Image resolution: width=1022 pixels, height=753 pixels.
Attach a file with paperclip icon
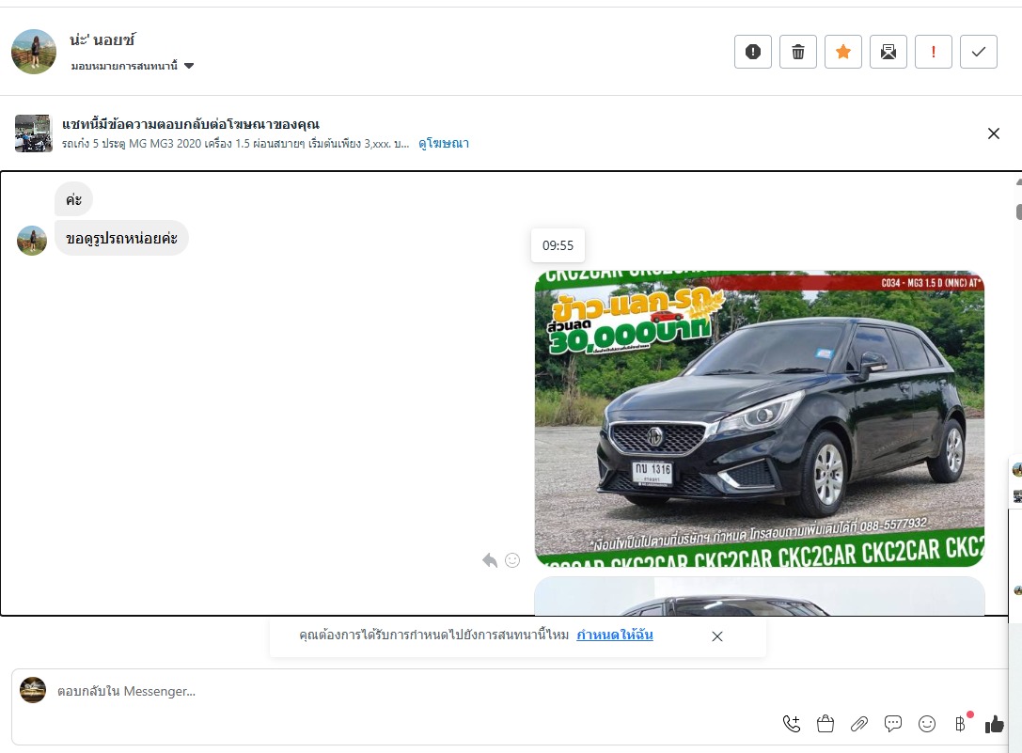click(x=859, y=724)
